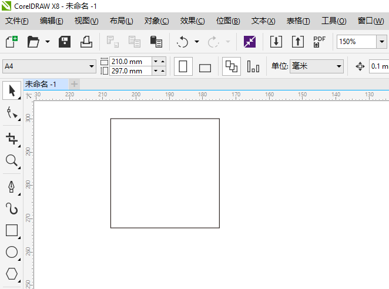Add a new document tab with plus
Image resolution: width=389 pixels, height=289 pixels.
pos(74,85)
